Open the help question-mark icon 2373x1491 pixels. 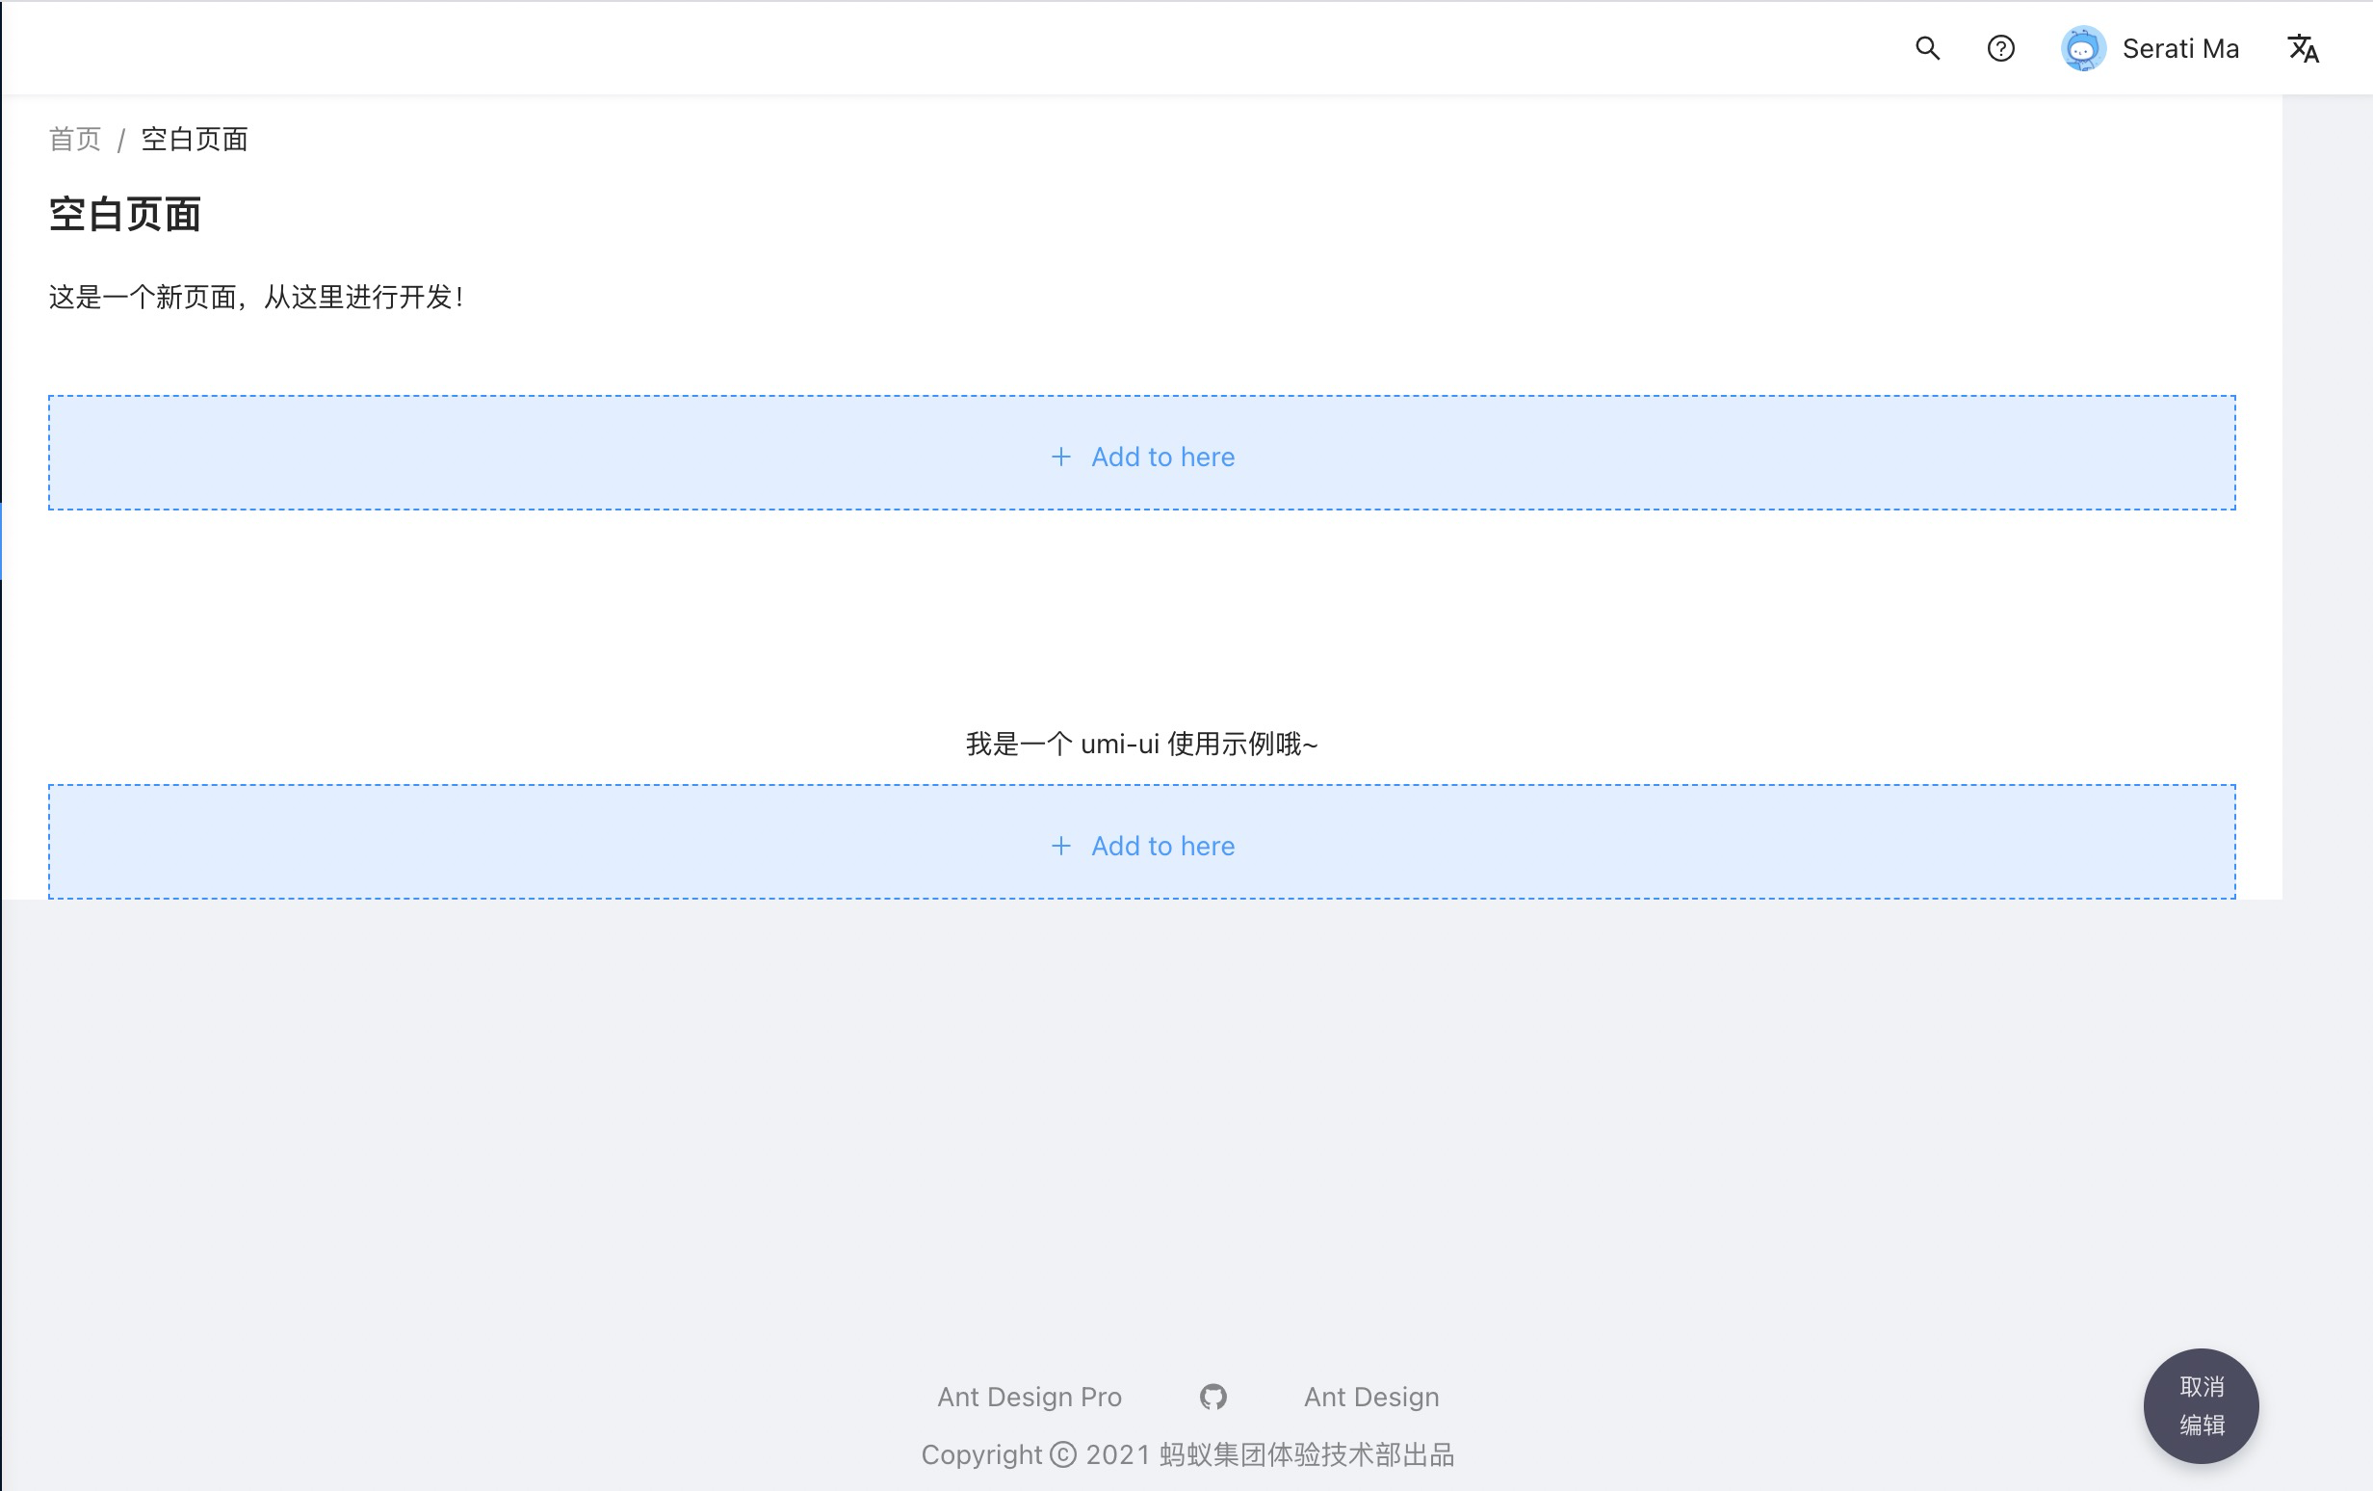click(2000, 47)
